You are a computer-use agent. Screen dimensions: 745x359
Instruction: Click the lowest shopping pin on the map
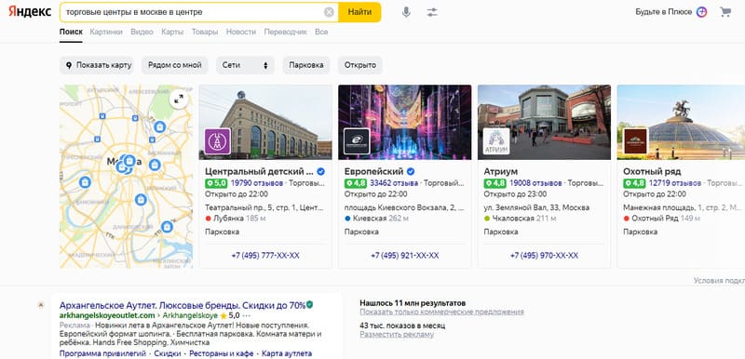point(167,227)
